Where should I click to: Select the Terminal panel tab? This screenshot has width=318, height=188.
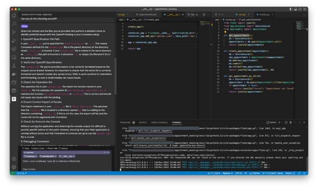tap(176, 123)
